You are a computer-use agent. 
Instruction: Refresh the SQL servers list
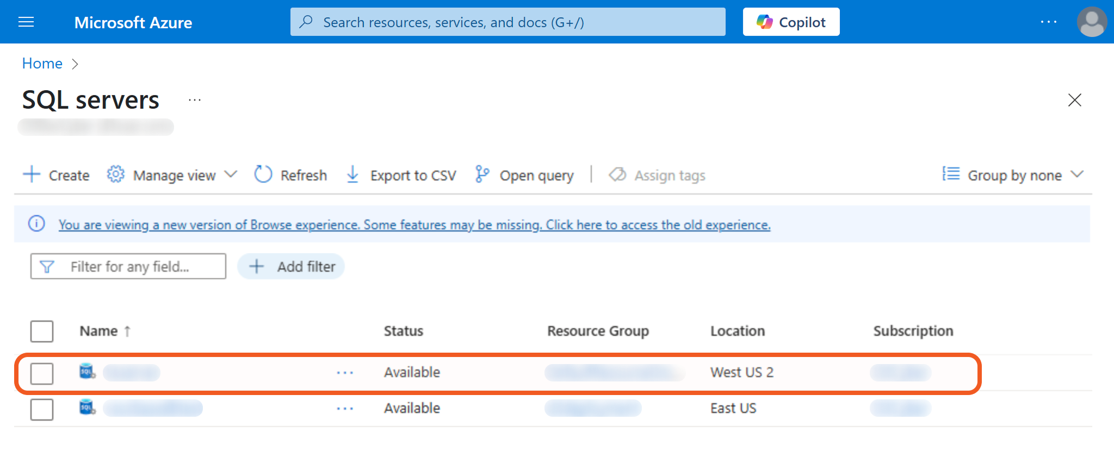pos(291,175)
